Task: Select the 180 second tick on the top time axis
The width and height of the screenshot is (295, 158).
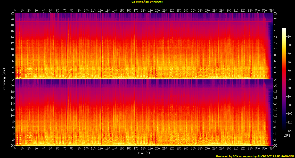Action: (x=143, y=11)
